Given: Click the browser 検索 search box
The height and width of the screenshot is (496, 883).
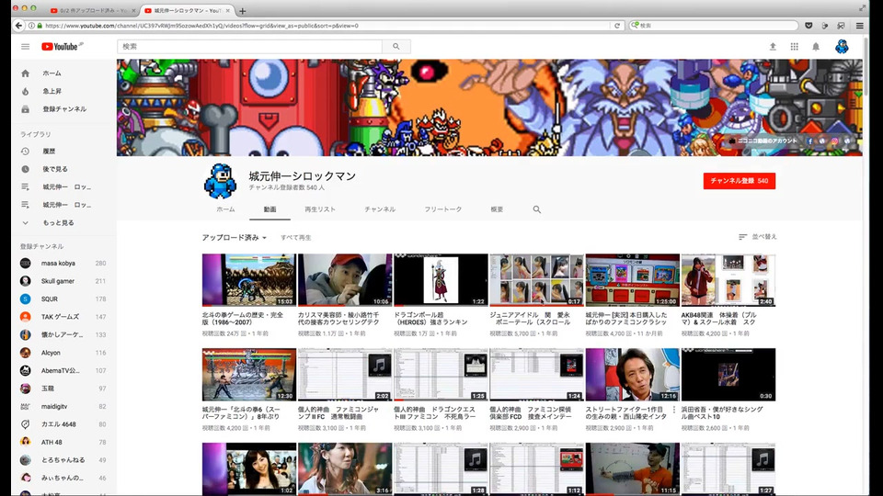Looking at the screenshot, I should [x=714, y=26].
